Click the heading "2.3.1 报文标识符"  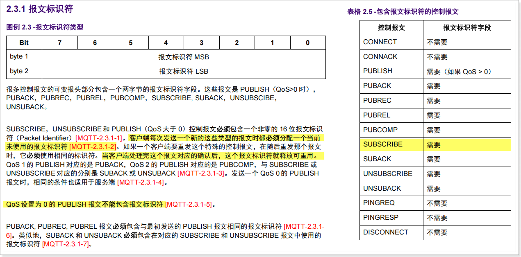(40, 9)
